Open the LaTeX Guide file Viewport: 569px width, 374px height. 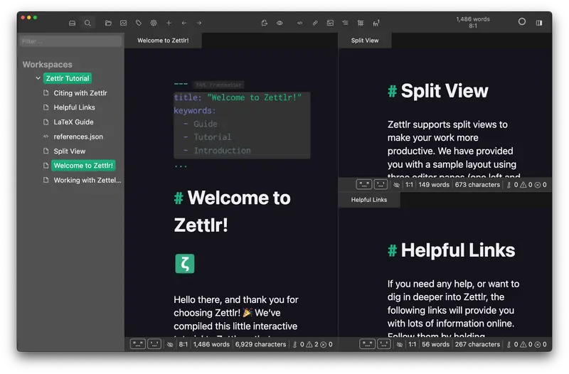click(74, 122)
